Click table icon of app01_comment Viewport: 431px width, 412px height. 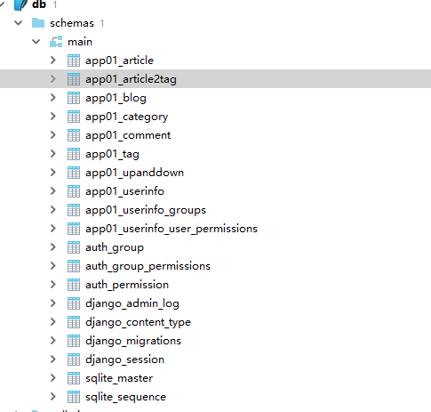(x=74, y=135)
